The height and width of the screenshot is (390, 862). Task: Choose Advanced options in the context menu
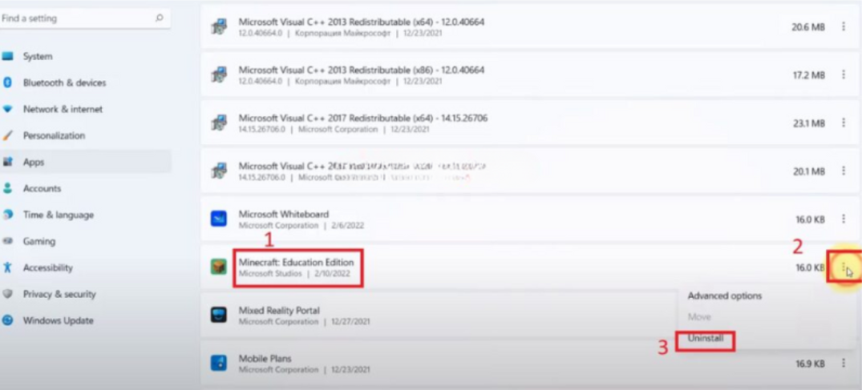tap(725, 296)
